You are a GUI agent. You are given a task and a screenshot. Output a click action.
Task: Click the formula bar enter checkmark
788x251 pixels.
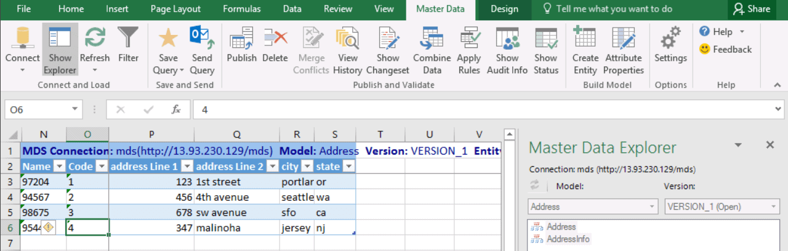(x=148, y=110)
